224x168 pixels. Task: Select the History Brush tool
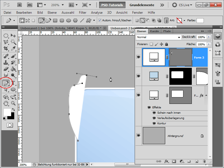coord(13,62)
